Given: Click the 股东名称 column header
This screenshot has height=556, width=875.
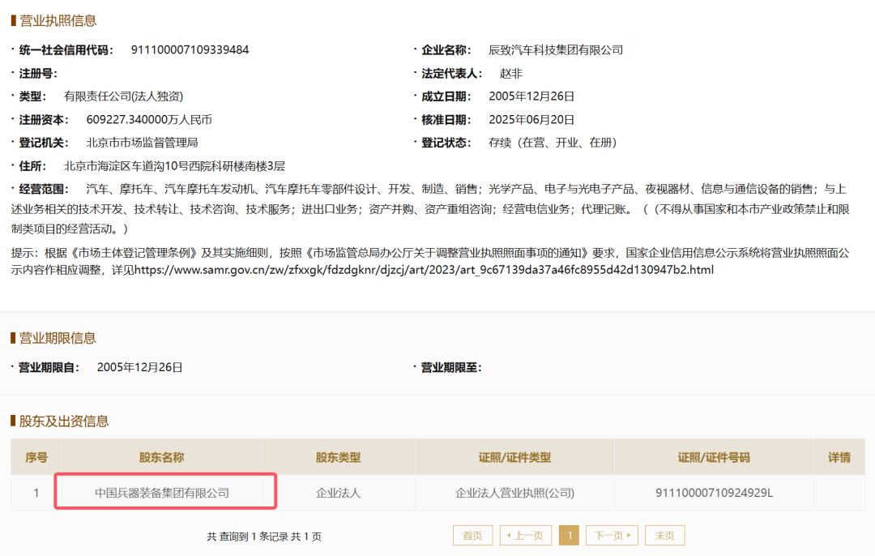Looking at the screenshot, I should point(161,458).
